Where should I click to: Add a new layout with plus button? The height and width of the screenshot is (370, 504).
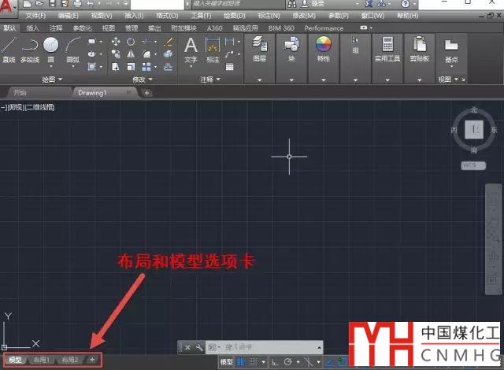pos(92,360)
